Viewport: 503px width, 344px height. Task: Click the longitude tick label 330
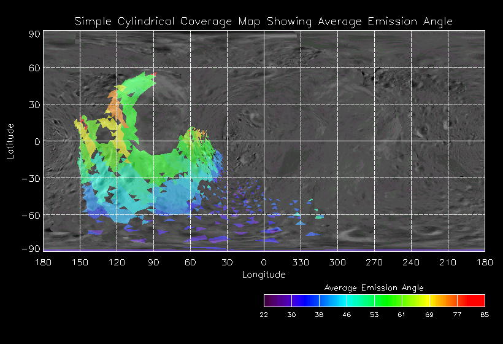tap(301, 262)
